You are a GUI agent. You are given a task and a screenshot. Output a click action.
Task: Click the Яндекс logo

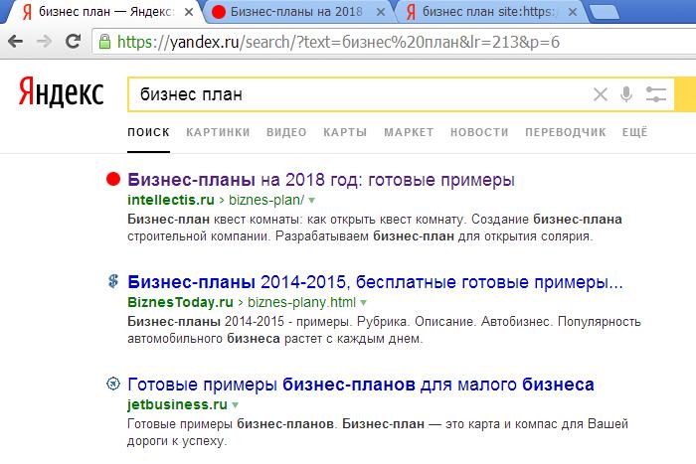click(x=61, y=94)
